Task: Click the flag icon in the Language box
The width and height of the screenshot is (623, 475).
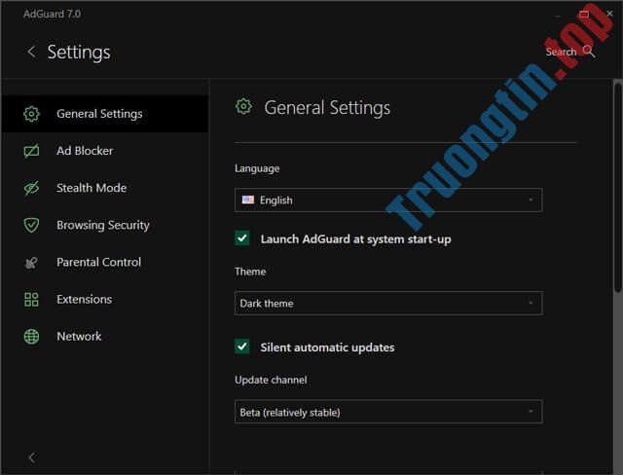Action: [x=248, y=200]
